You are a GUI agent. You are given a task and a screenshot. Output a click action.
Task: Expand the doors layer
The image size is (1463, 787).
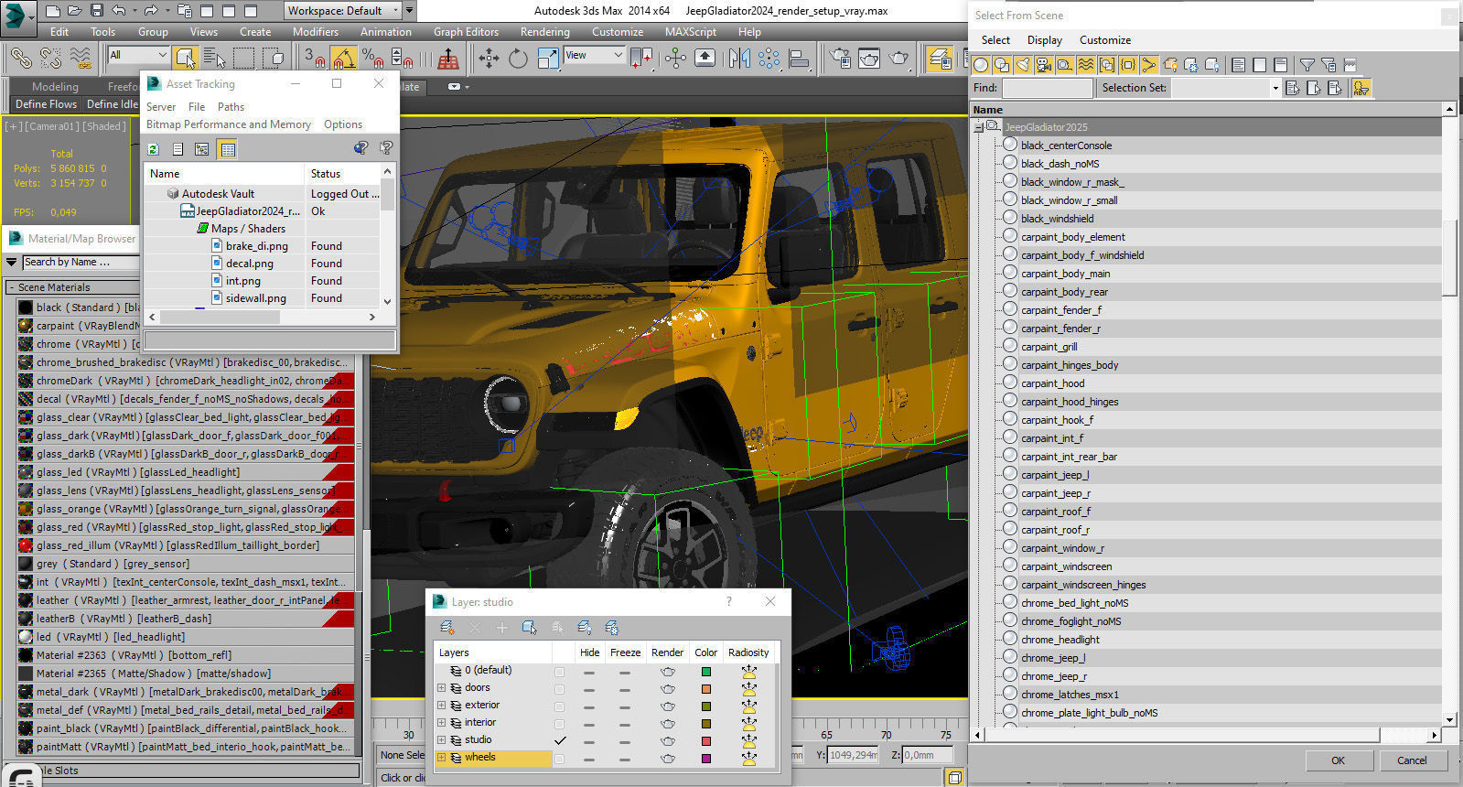(x=441, y=688)
